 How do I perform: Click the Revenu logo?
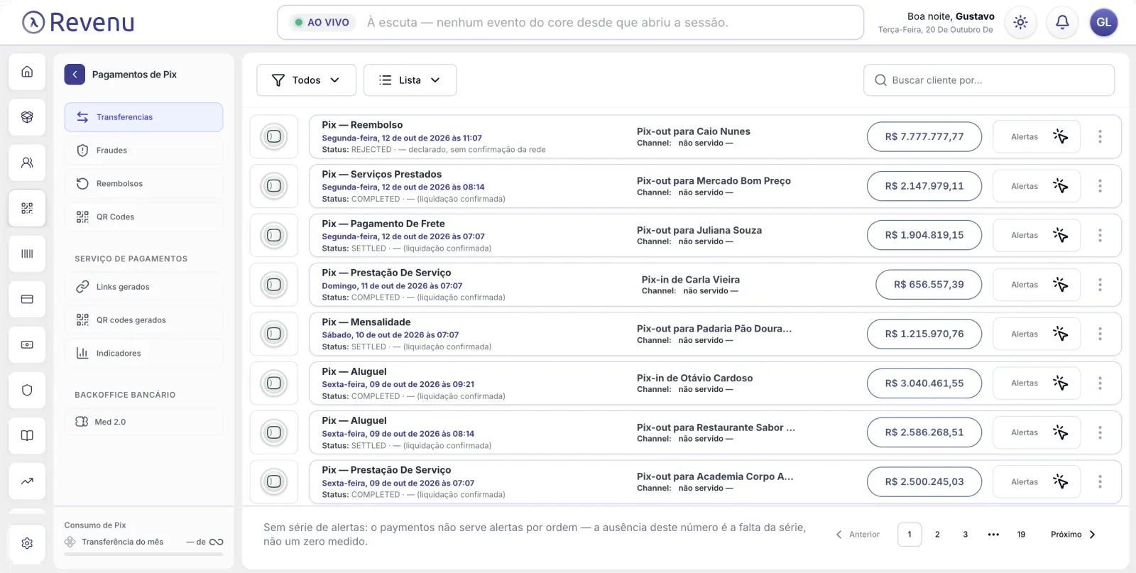78,23
